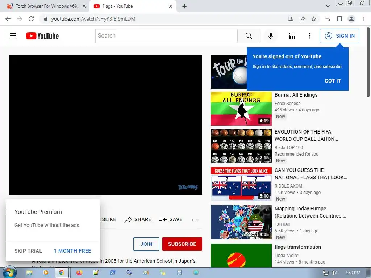Click the Ferox Seneca channel name

point(287,103)
